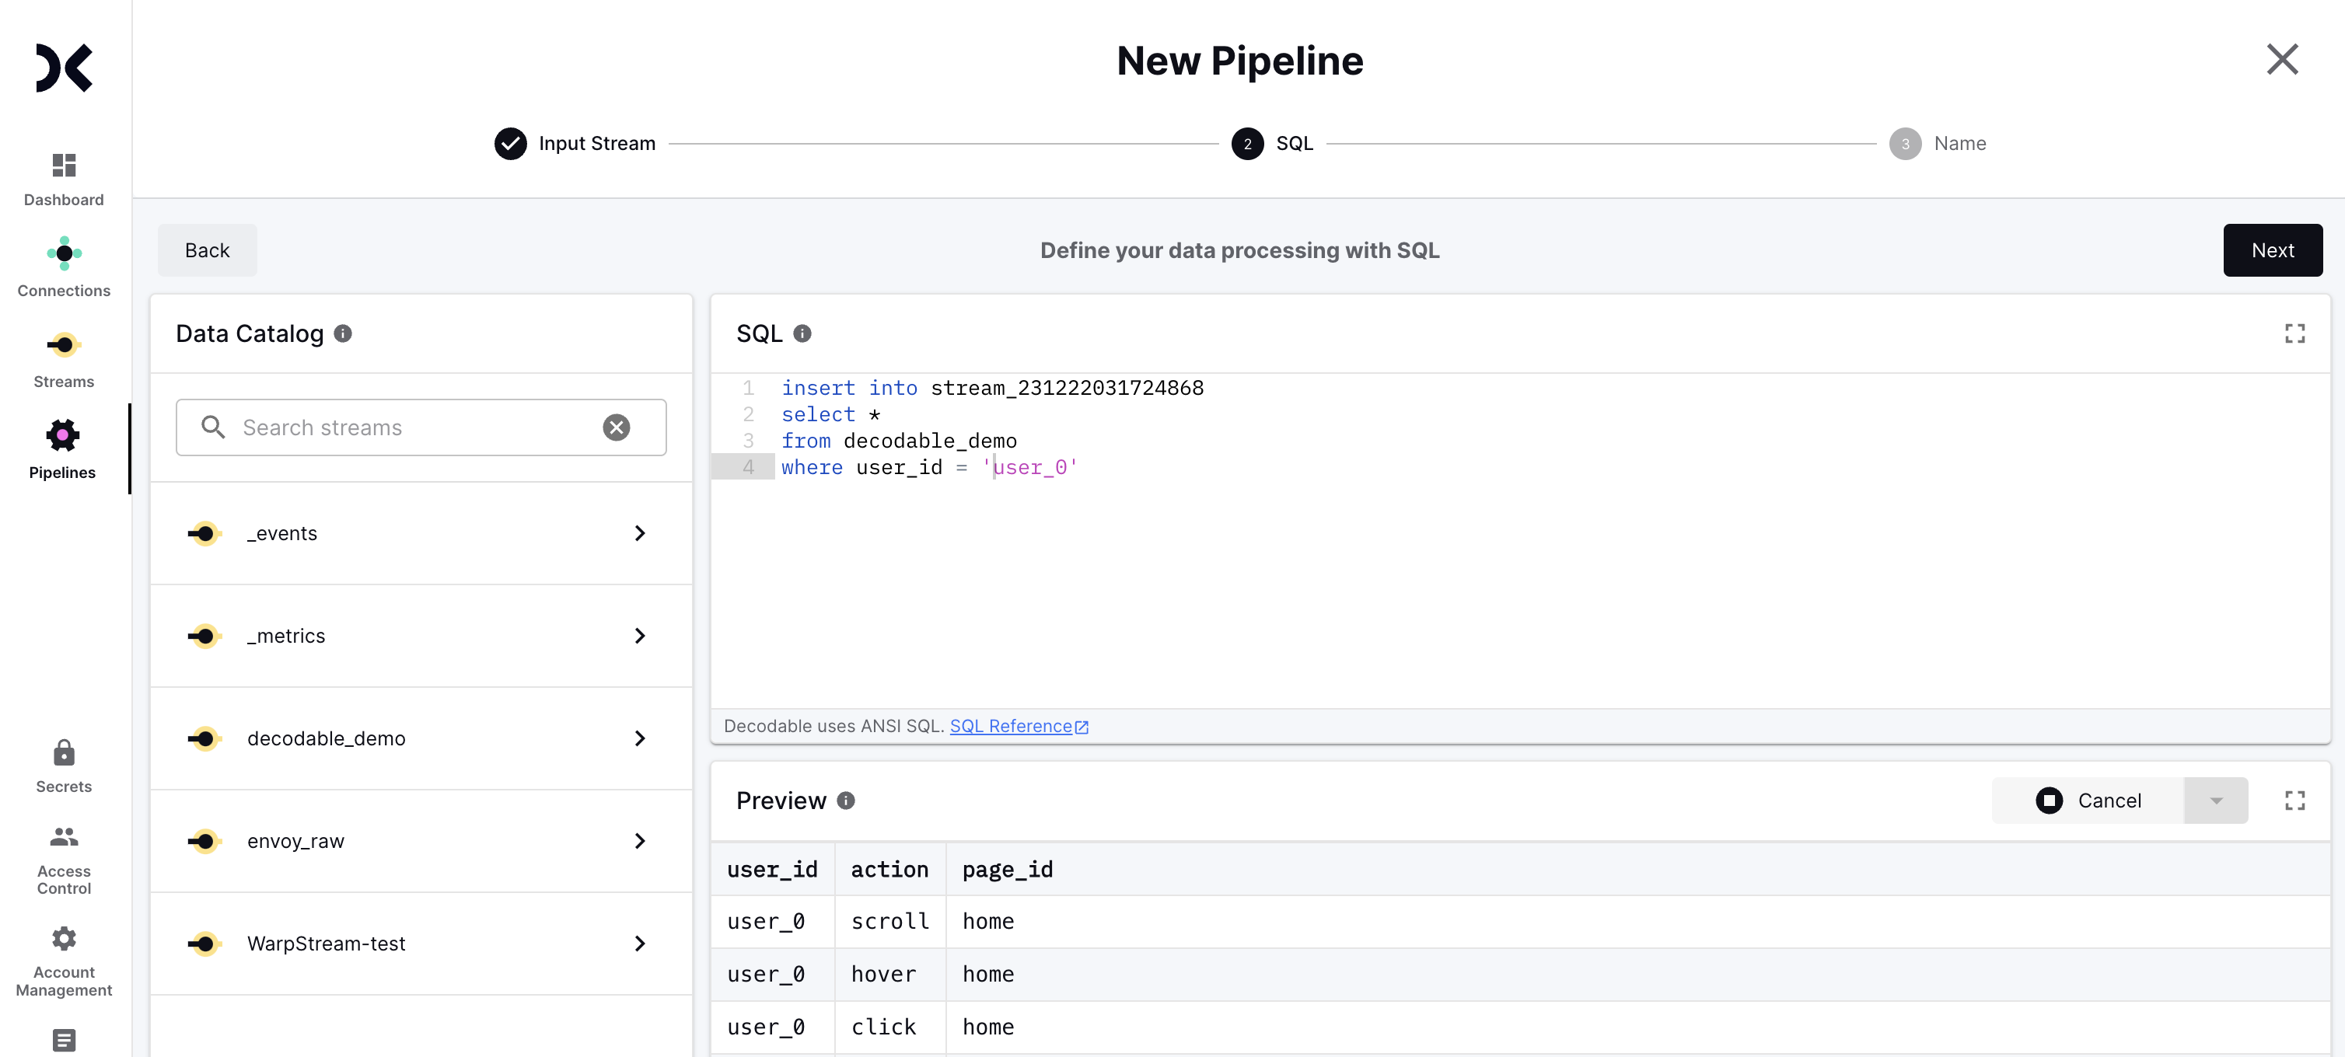Image resolution: width=2345 pixels, height=1057 pixels.
Task: Open Access Control people icon
Action: (x=64, y=836)
